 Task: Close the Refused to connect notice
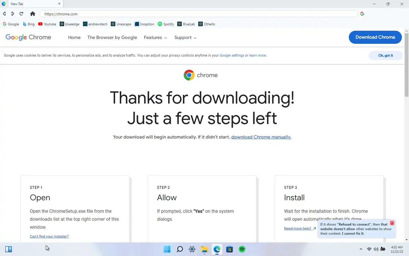coord(392,223)
